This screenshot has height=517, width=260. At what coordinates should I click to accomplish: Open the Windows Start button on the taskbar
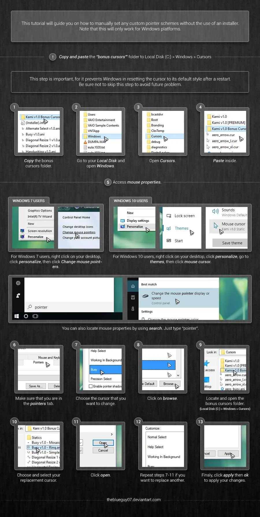click(x=17, y=316)
